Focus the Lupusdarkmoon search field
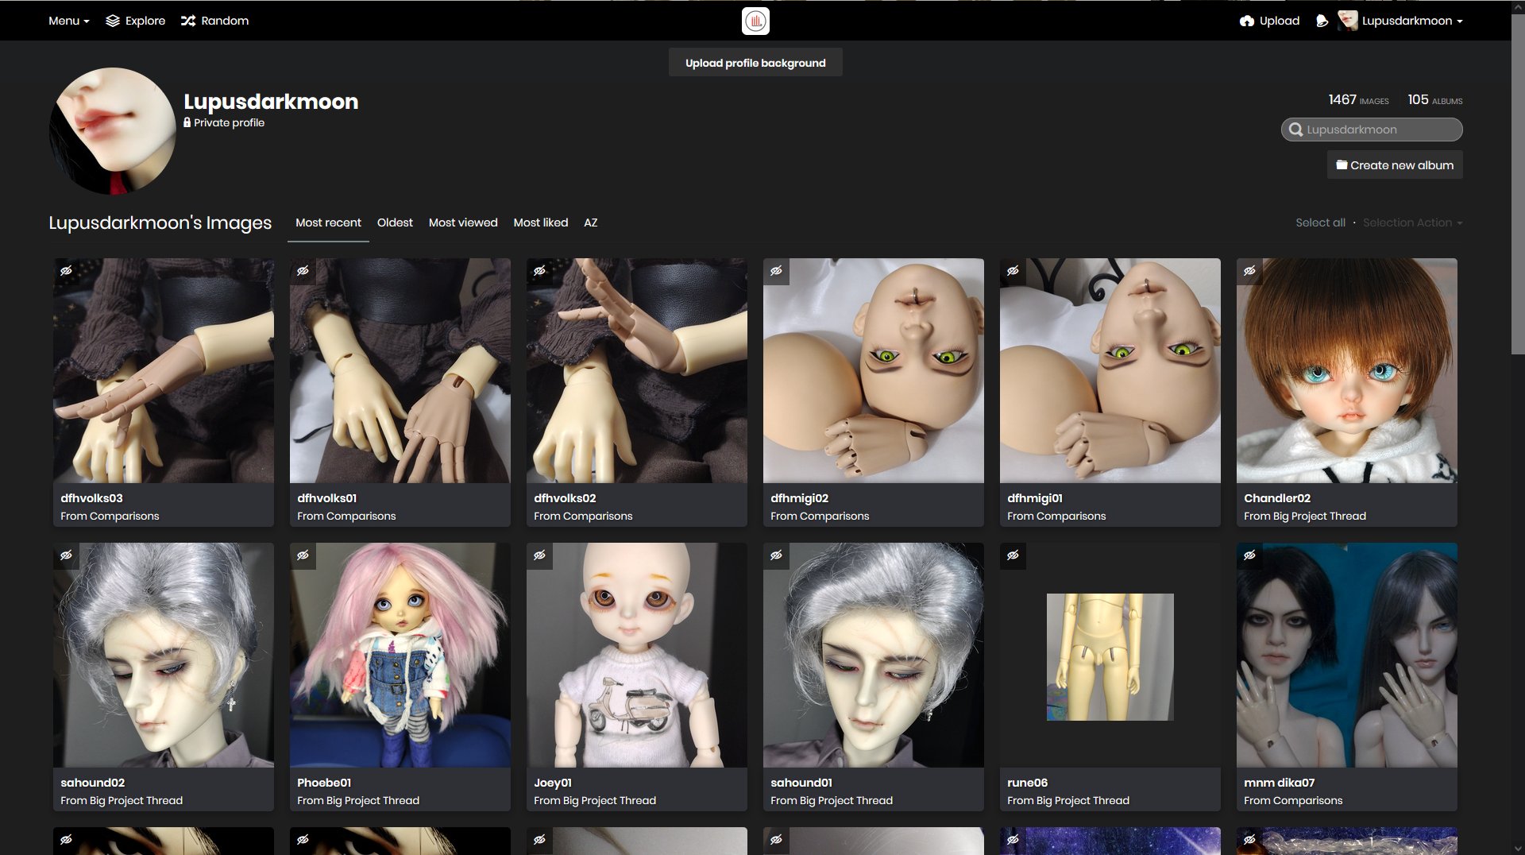The width and height of the screenshot is (1525, 855). click(1372, 130)
